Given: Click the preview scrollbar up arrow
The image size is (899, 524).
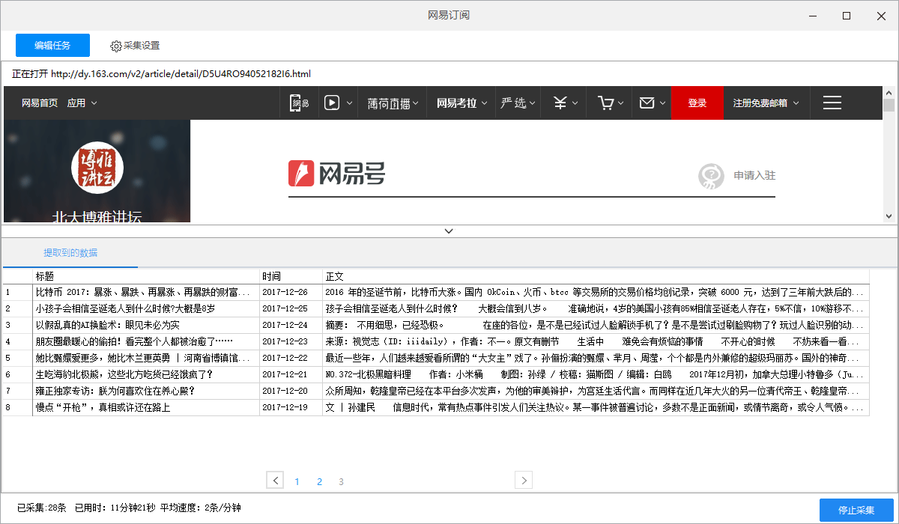Looking at the screenshot, I should tap(889, 92).
